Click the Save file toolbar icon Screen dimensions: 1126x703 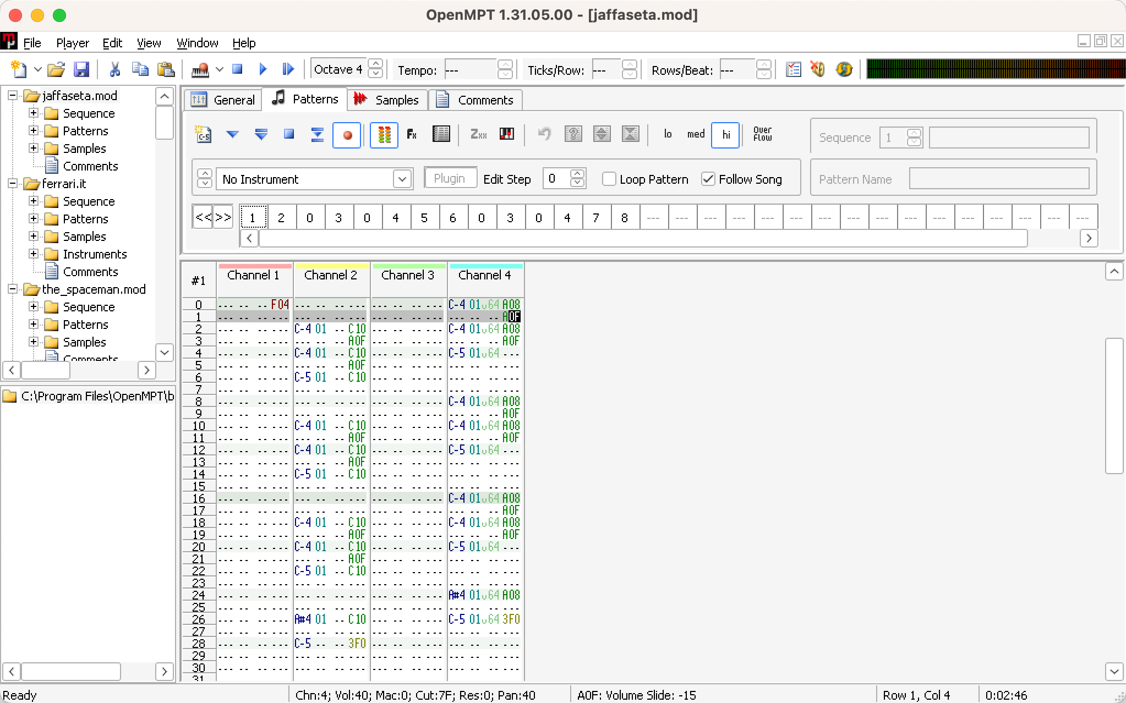(81, 69)
